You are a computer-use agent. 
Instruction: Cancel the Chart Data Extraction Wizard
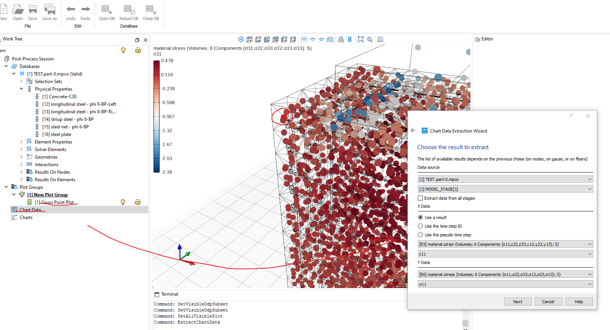tap(548, 302)
